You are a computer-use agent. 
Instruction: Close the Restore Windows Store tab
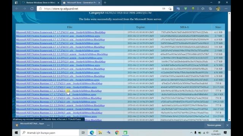click(58, 3)
